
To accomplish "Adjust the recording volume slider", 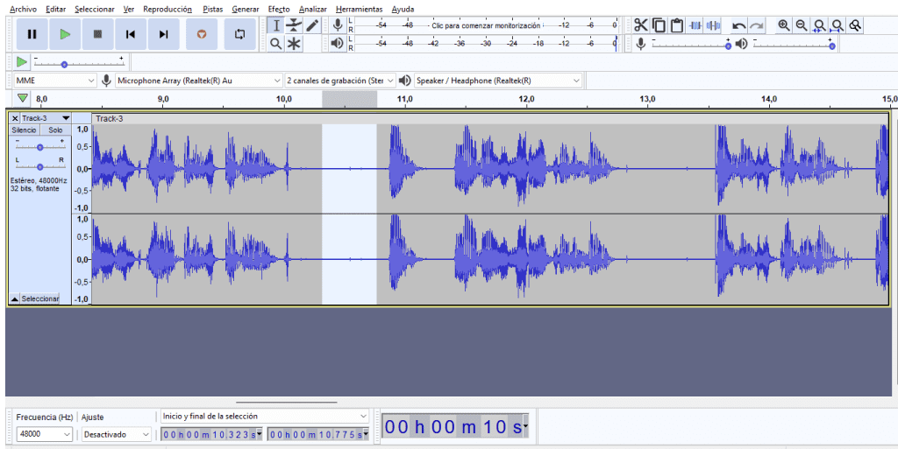I will (691, 44).
